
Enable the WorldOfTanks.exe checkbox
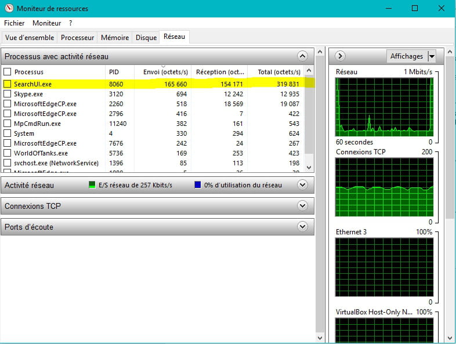tap(8, 153)
